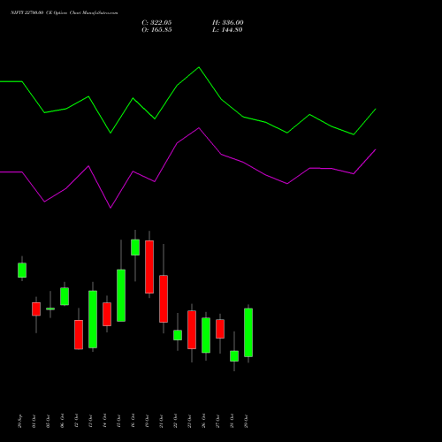
Task: Click the 27 Oct date label
Action: coord(217,422)
